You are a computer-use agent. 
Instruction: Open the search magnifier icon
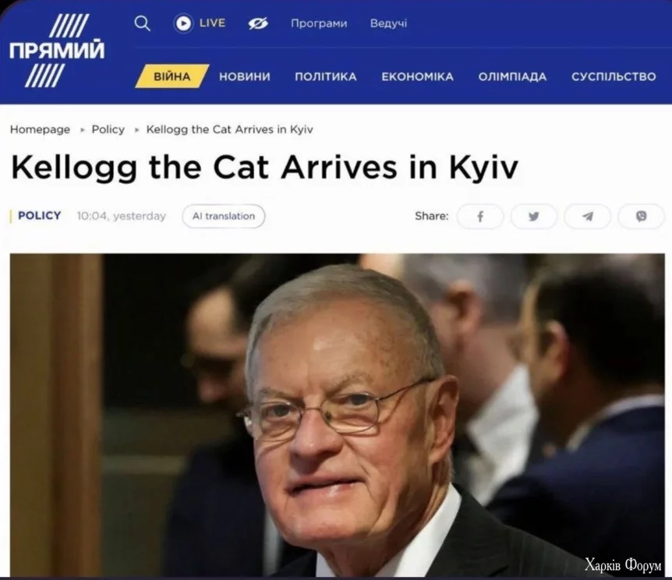143,23
